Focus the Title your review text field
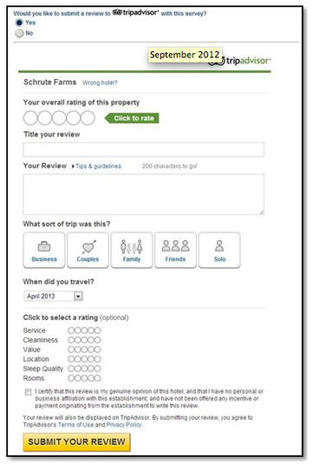 tap(144, 149)
